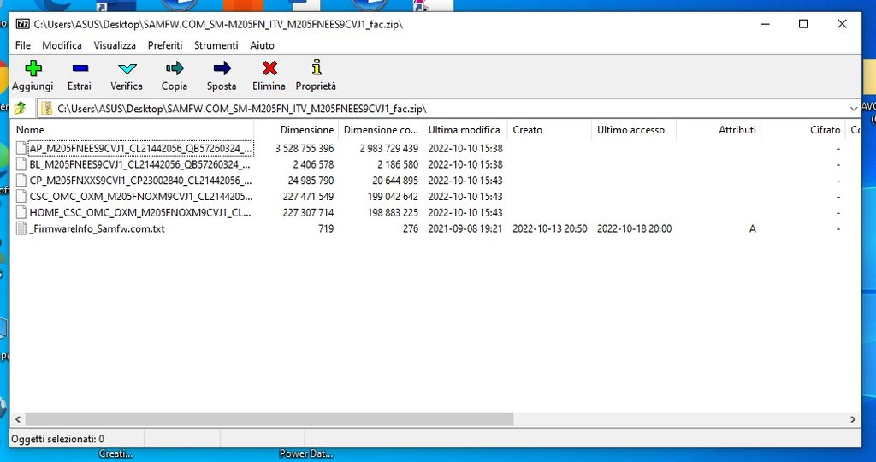Click the Proprietà (info) yellow icon
The width and height of the screenshot is (876, 462).
(x=317, y=68)
